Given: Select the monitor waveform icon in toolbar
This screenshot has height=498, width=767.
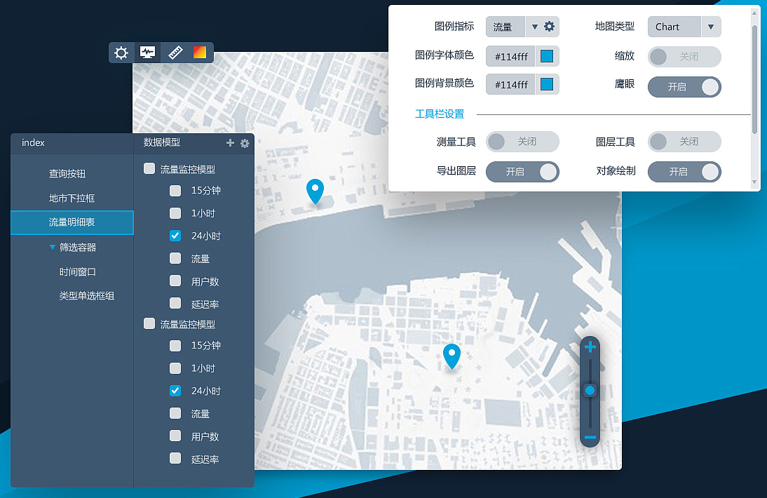Looking at the screenshot, I should tap(147, 53).
